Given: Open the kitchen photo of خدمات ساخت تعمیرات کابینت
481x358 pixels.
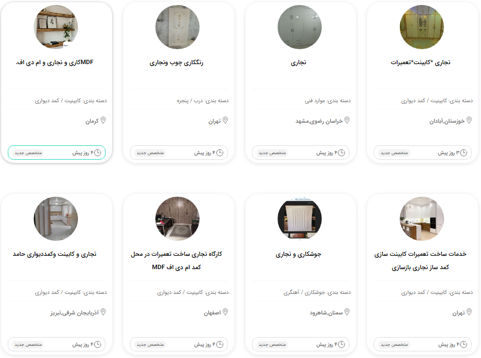Looking at the screenshot, I should (x=422, y=219).
